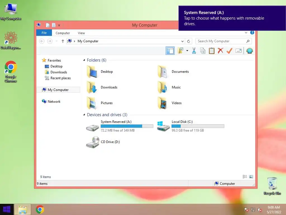Click the File Explorer taskbar button

click(x=22, y=209)
